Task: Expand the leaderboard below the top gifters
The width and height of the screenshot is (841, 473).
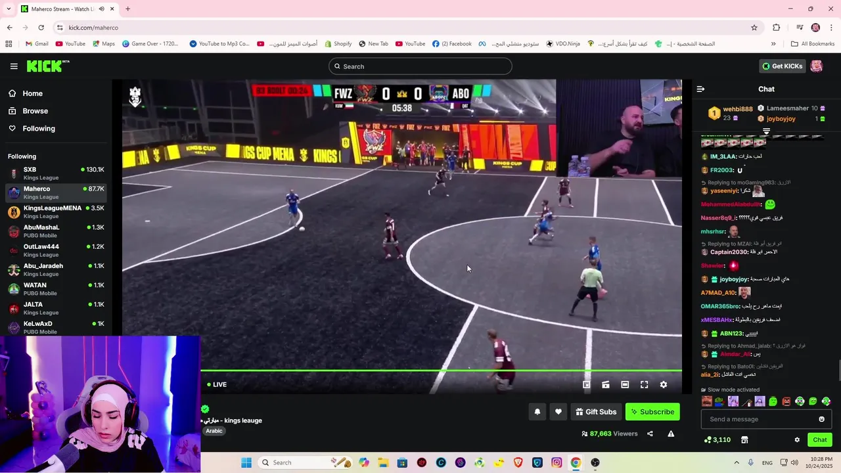Action: [x=766, y=131]
